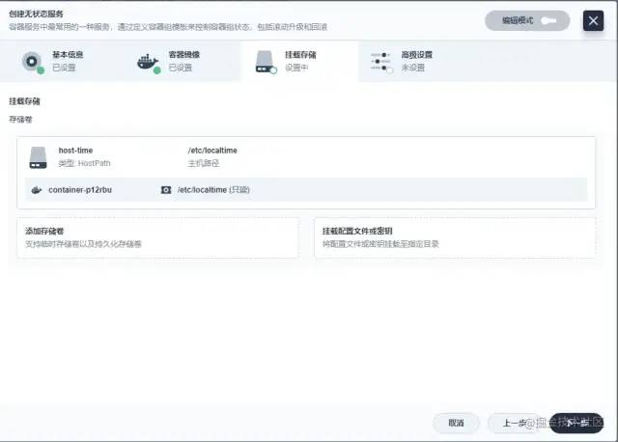Click the Docker whale icon for 容器镜像

pos(149,62)
